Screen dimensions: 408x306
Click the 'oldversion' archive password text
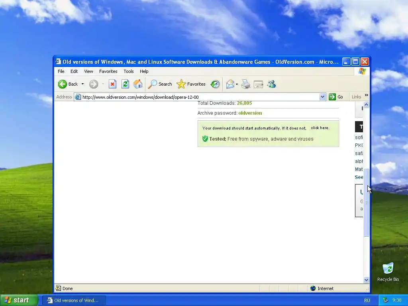click(250, 113)
